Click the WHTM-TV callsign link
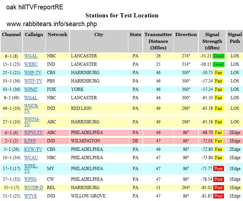The width and height of the screenshot is (243, 201). [32, 122]
